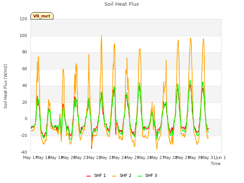Click the 60 y-axis label

(24, 69)
